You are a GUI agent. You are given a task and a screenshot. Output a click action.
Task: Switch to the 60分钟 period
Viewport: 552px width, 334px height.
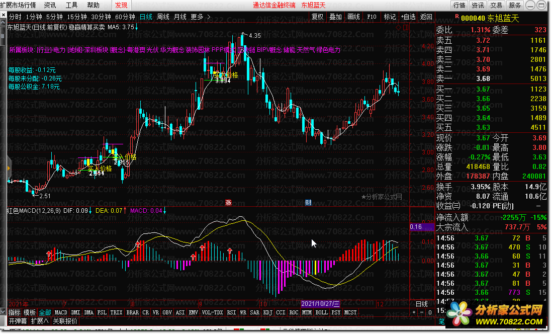click(x=125, y=17)
